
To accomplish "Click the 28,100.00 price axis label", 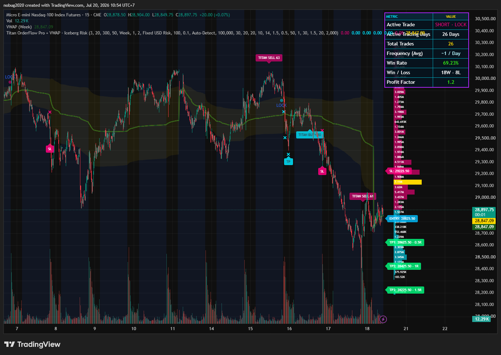I will tap(485, 305).
